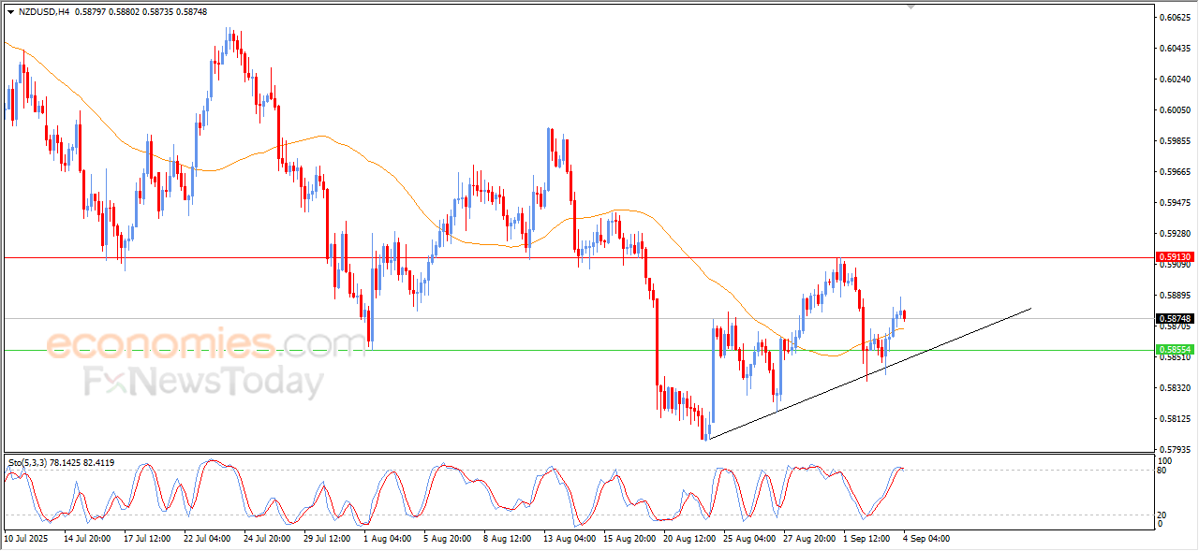
Task: Click the 0.59475 price axis label
Action: (1177, 203)
